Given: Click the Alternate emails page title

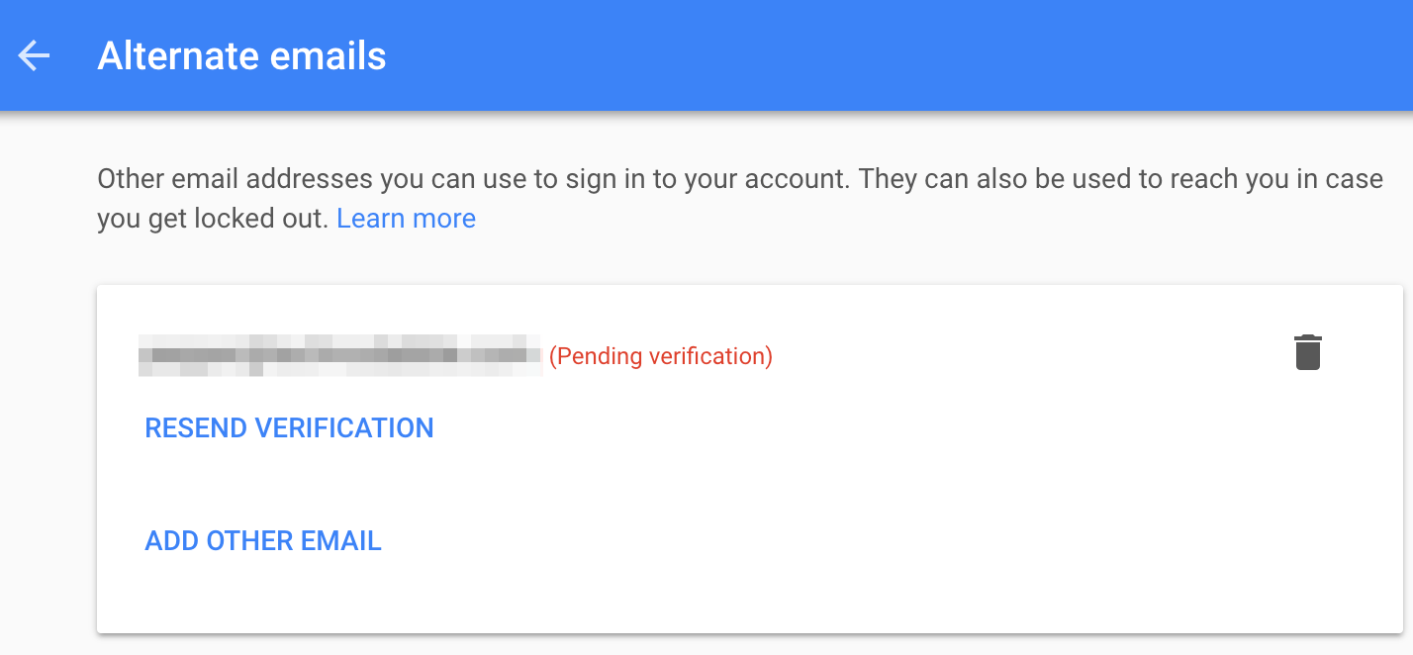Looking at the screenshot, I should (241, 55).
